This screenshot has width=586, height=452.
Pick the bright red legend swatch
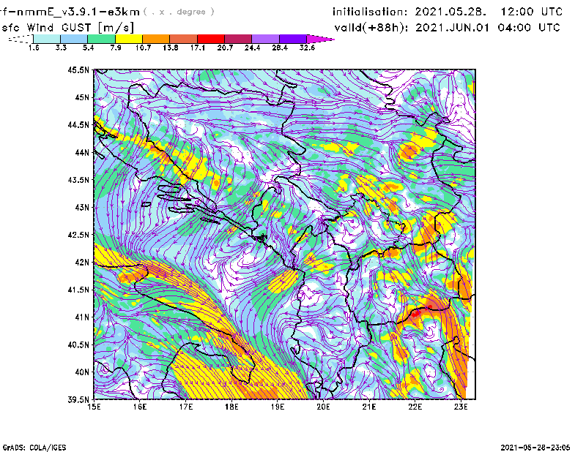[x=211, y=39]
